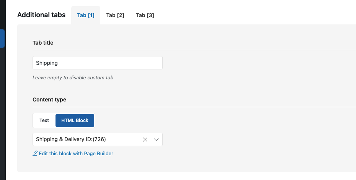
Task: Click the Shipping & Delivery ID:(726) select box
Action: (x=98, y=139)
